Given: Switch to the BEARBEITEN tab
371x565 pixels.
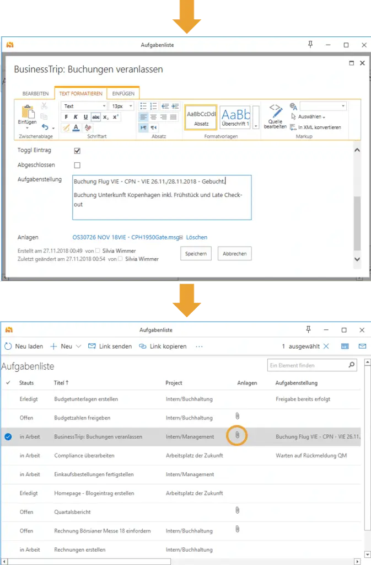Looking at the screenshot, I should point(35,93).
